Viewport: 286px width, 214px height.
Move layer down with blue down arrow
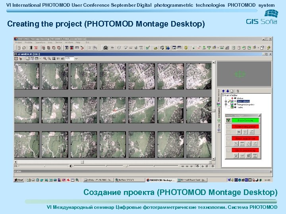pyautogui.click(x=228, y=91)
